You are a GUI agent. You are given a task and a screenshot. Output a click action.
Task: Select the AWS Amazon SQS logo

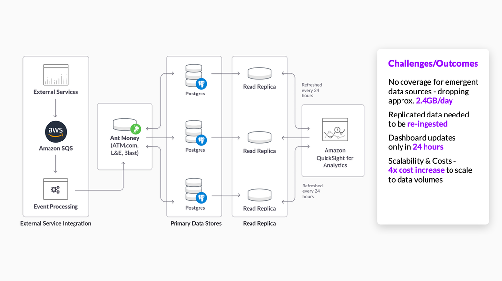[x=56, y=132]
